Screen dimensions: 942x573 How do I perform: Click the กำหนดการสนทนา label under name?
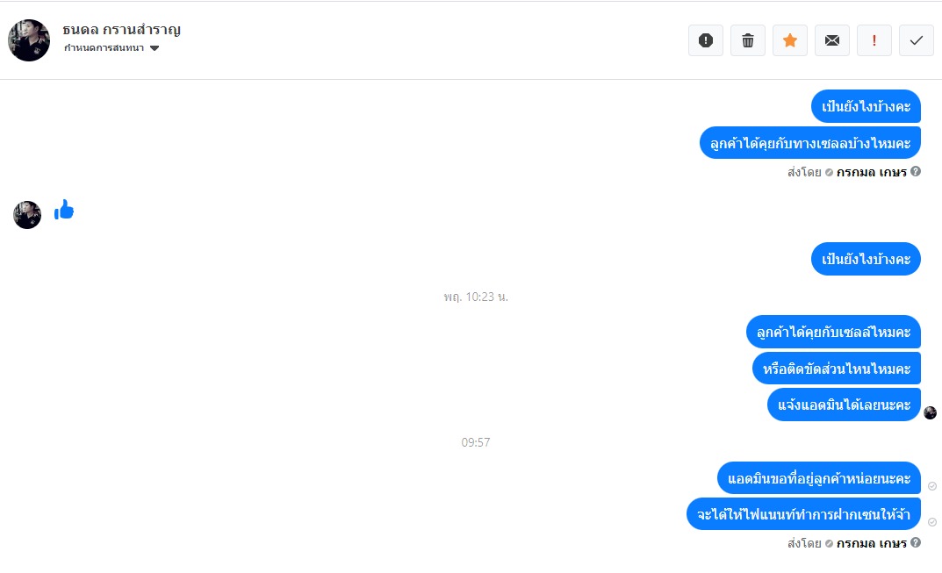click(x=104, y=48)
